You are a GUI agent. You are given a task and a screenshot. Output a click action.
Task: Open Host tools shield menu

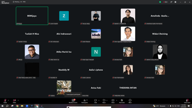122,101
